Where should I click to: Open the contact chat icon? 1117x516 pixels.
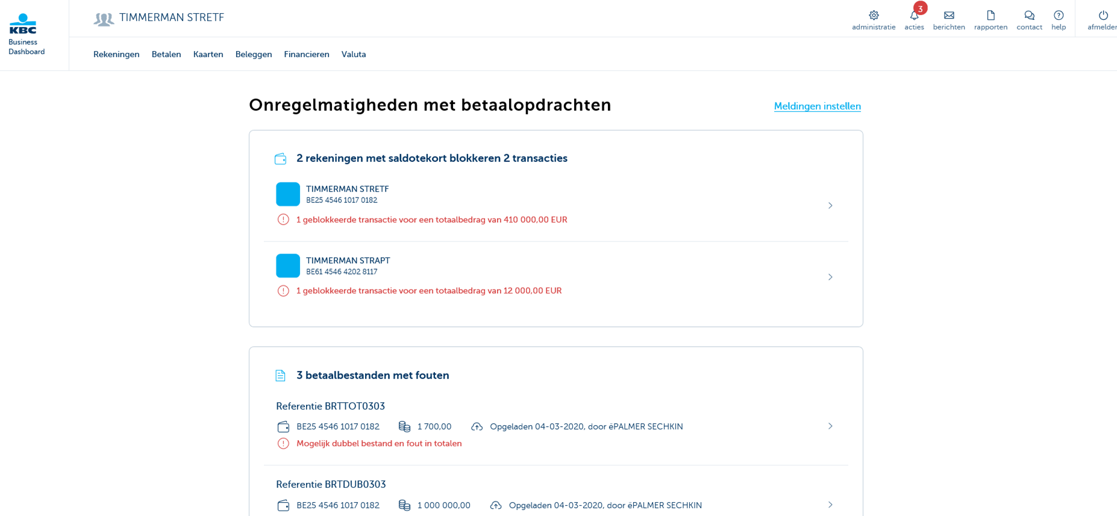coord(1029,15)
